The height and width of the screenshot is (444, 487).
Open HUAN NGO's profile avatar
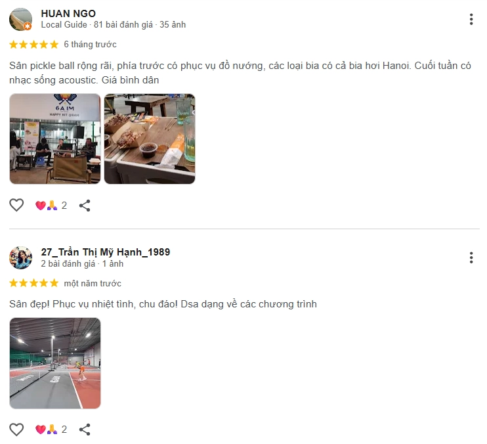pyautogui.click(x=20, y=19)
